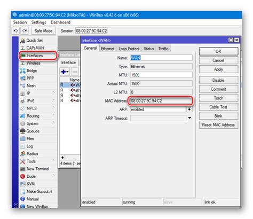
Task: Open the Tools submenu
Action: click(x=38, y=161)
